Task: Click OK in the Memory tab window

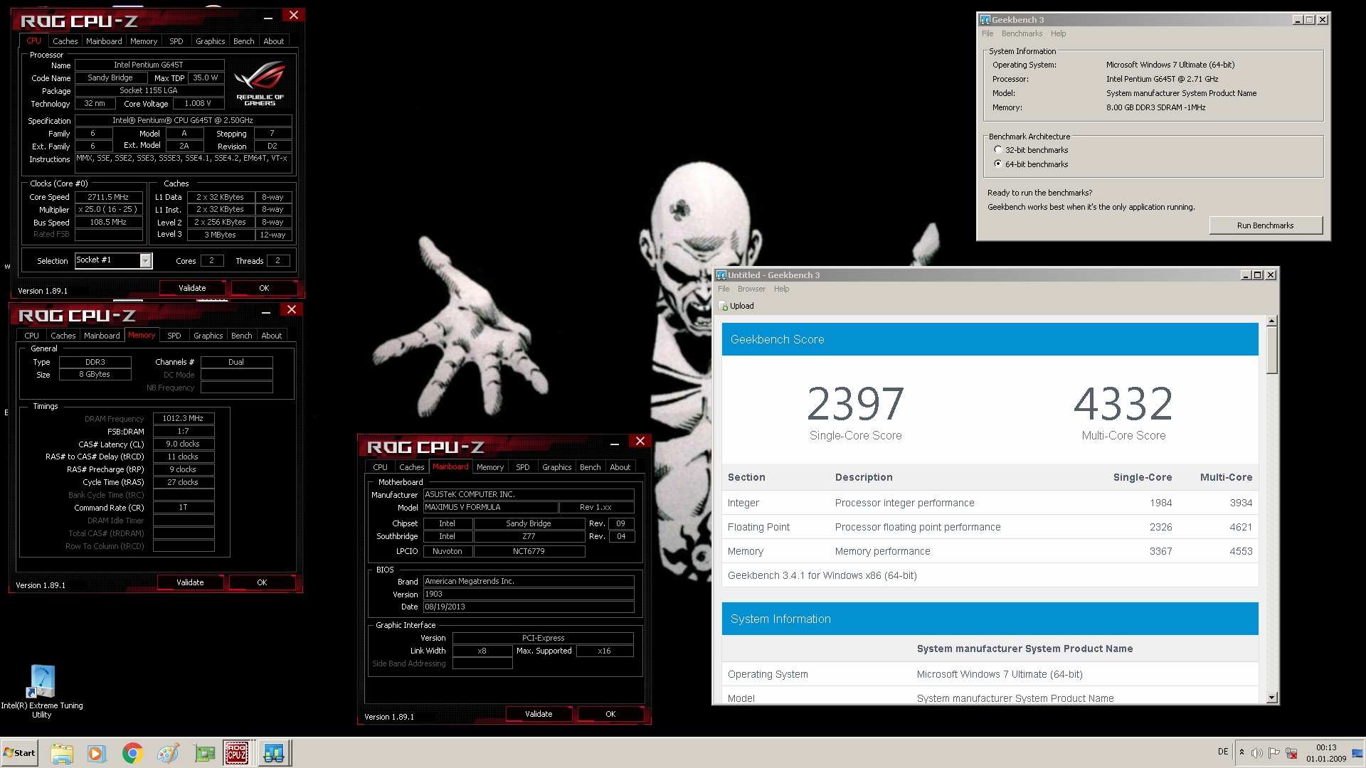Action: click(262, 582)
